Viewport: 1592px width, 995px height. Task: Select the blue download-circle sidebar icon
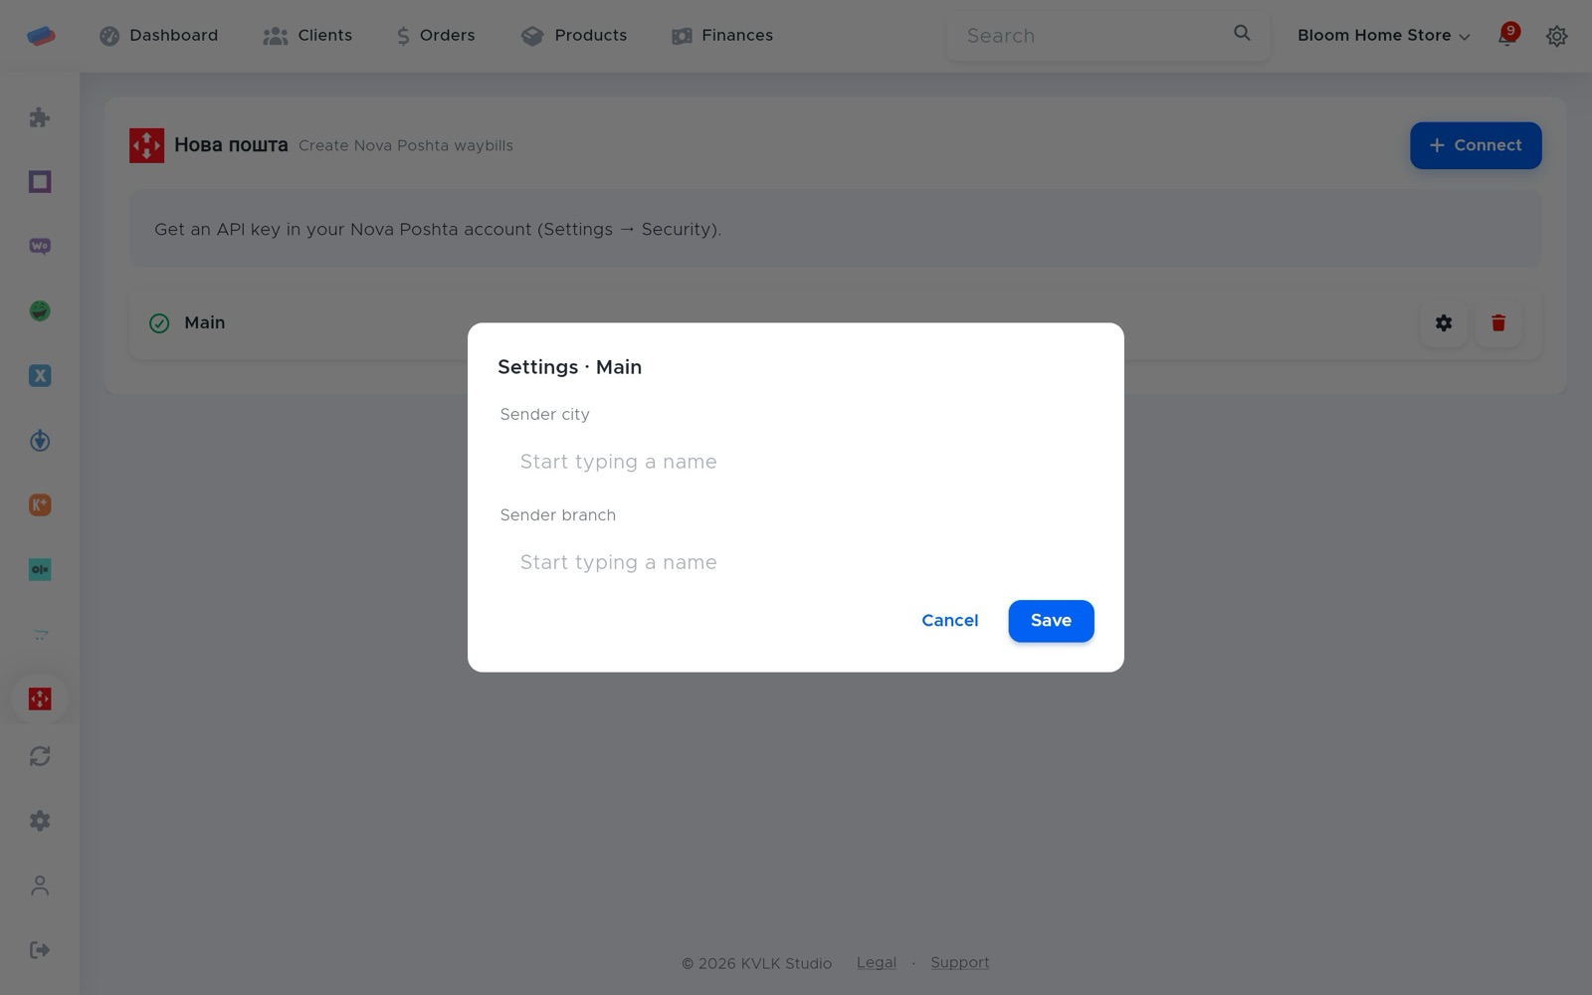pyautogui.click(x=40, y=441)
